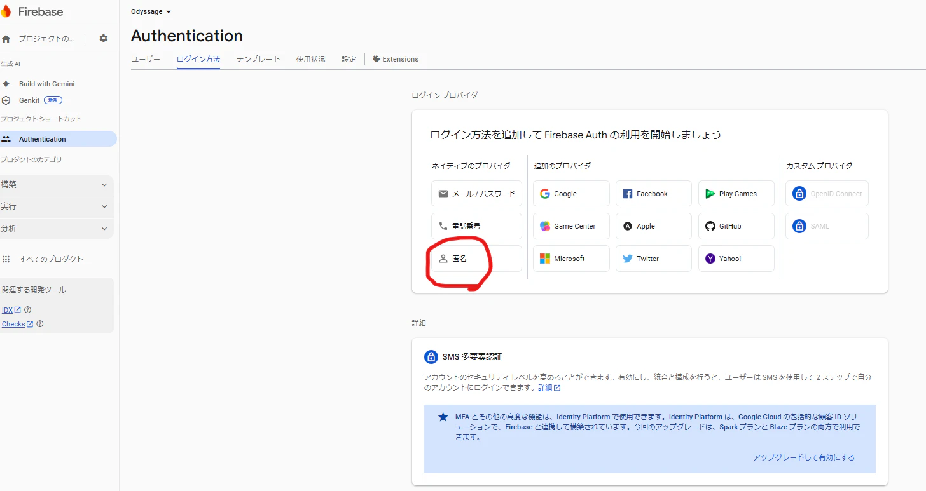This screenshot has width=926, height=491.
Task: Select Authentication in the sidebar
Action: [59, 139]
